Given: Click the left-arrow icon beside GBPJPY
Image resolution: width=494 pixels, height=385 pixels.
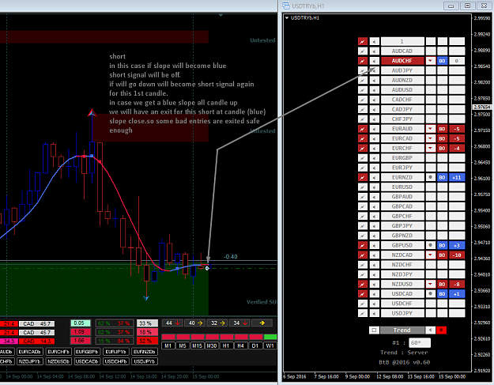Looking at the screenshot, I should tap(375, 226).
